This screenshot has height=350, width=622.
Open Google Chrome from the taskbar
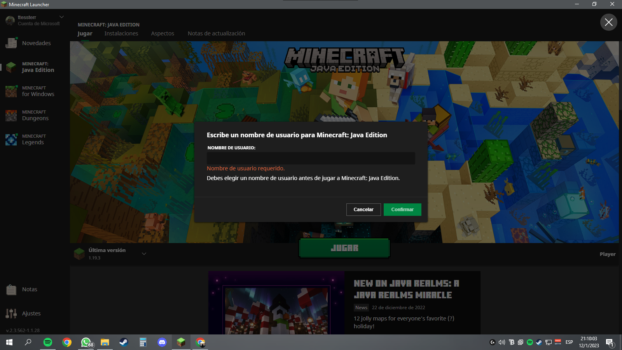(67, 342)
